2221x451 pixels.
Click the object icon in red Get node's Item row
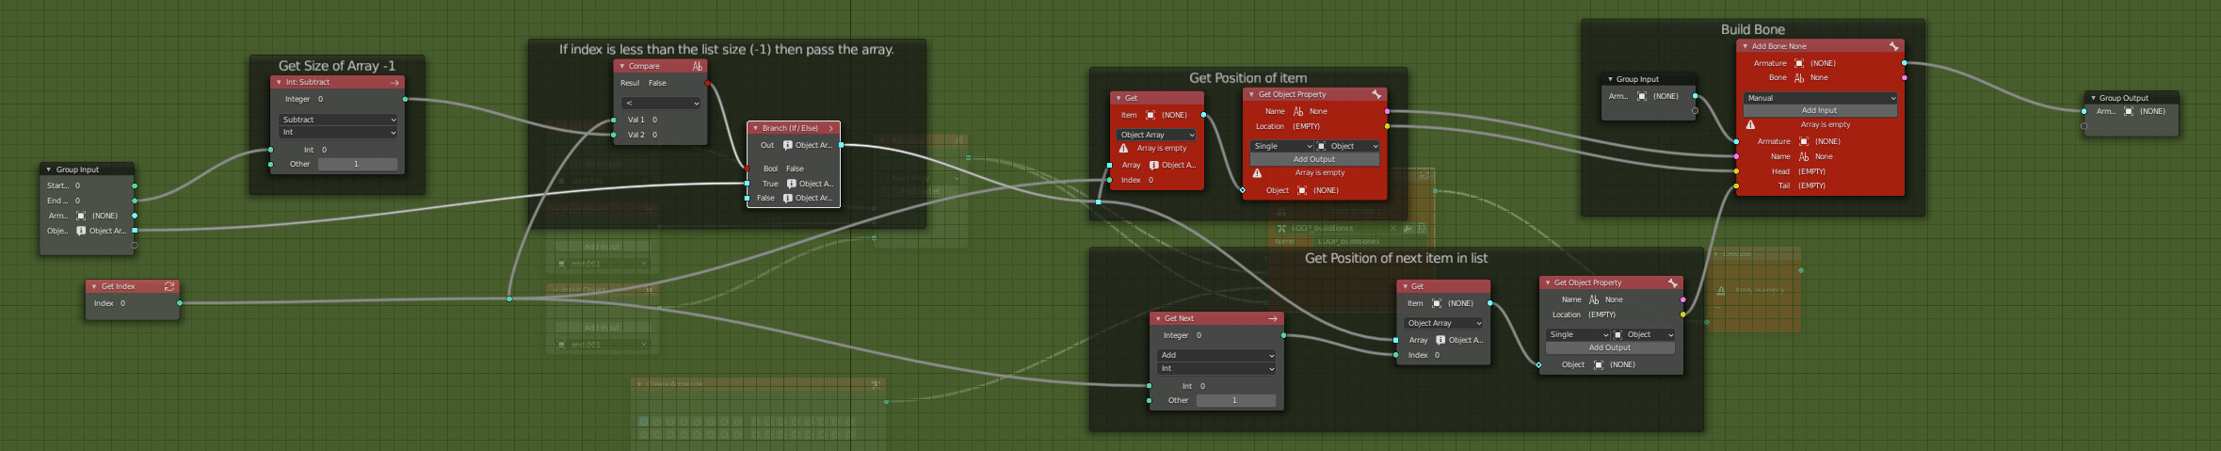pos(1150,115)
